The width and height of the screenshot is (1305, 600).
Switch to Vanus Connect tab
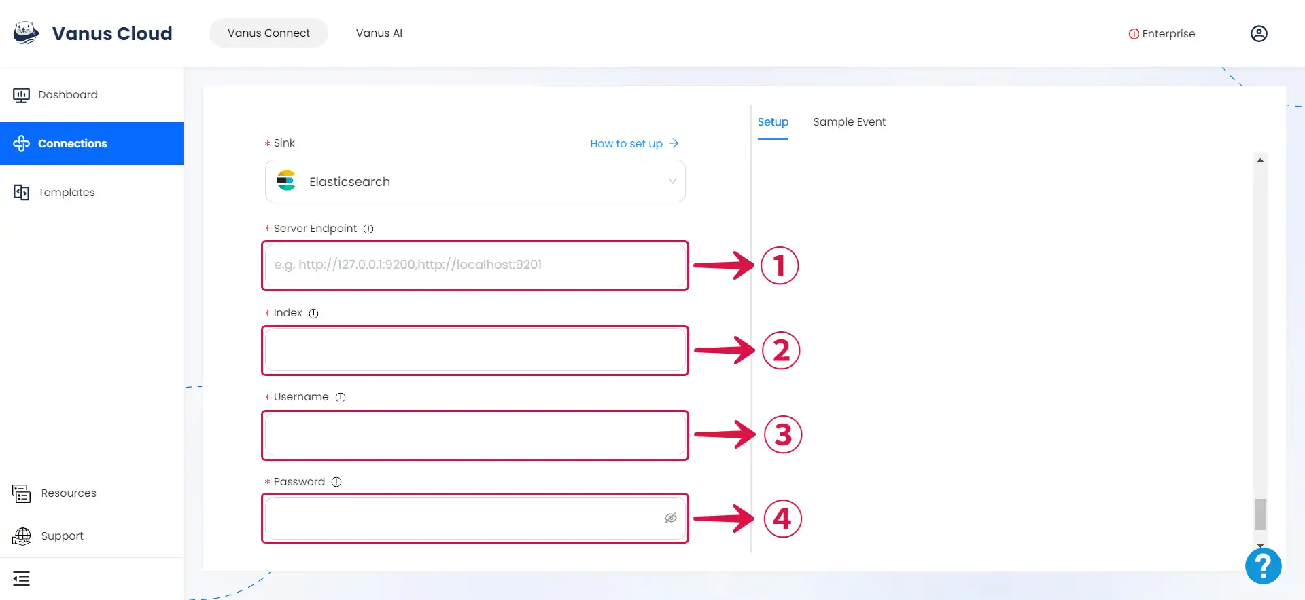tap(268, 33)
